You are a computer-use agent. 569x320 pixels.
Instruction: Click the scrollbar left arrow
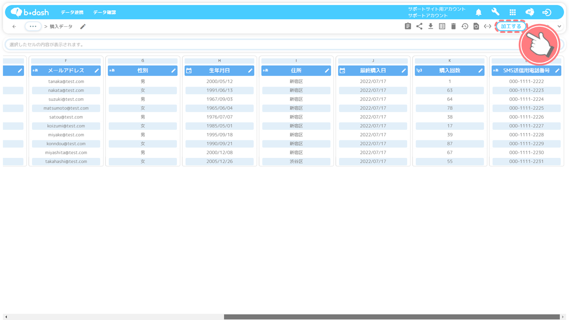coord(6,317)
